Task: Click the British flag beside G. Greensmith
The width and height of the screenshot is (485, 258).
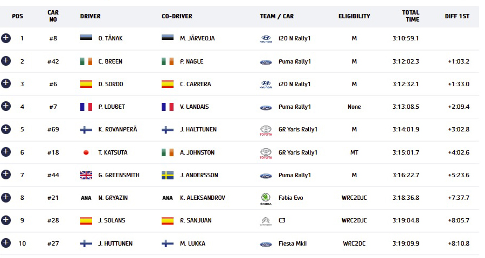Action: (86, 175)
